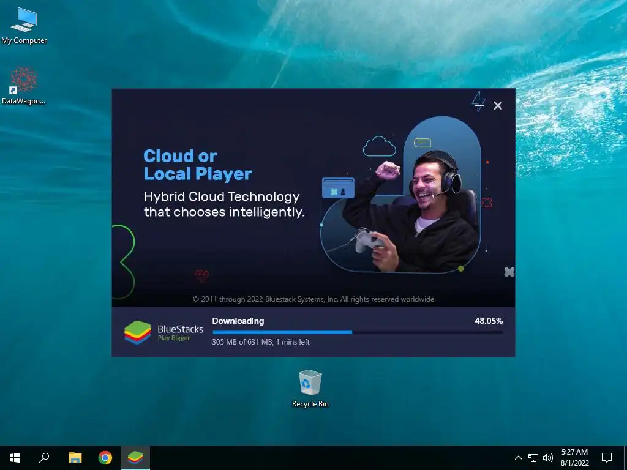Expand hidden system tray icons
Screen dimensions: 627x470
[x=518, y=458]
